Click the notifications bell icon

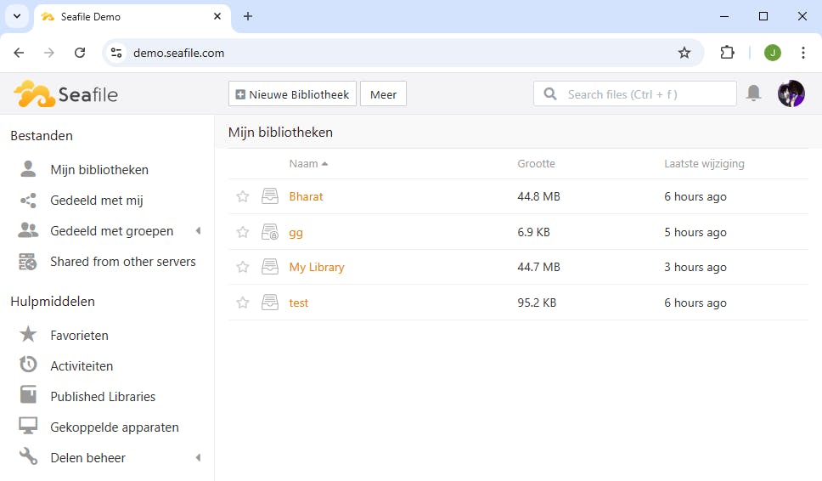click(x=753, y=93)
